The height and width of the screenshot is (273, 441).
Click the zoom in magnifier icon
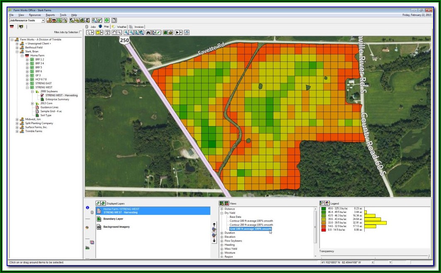(x=126, y=32)
